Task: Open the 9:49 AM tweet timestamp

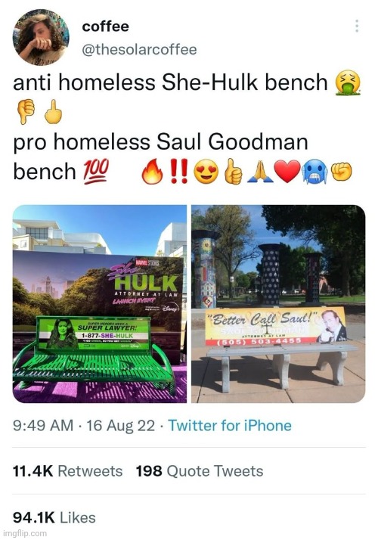Action: 43,425
